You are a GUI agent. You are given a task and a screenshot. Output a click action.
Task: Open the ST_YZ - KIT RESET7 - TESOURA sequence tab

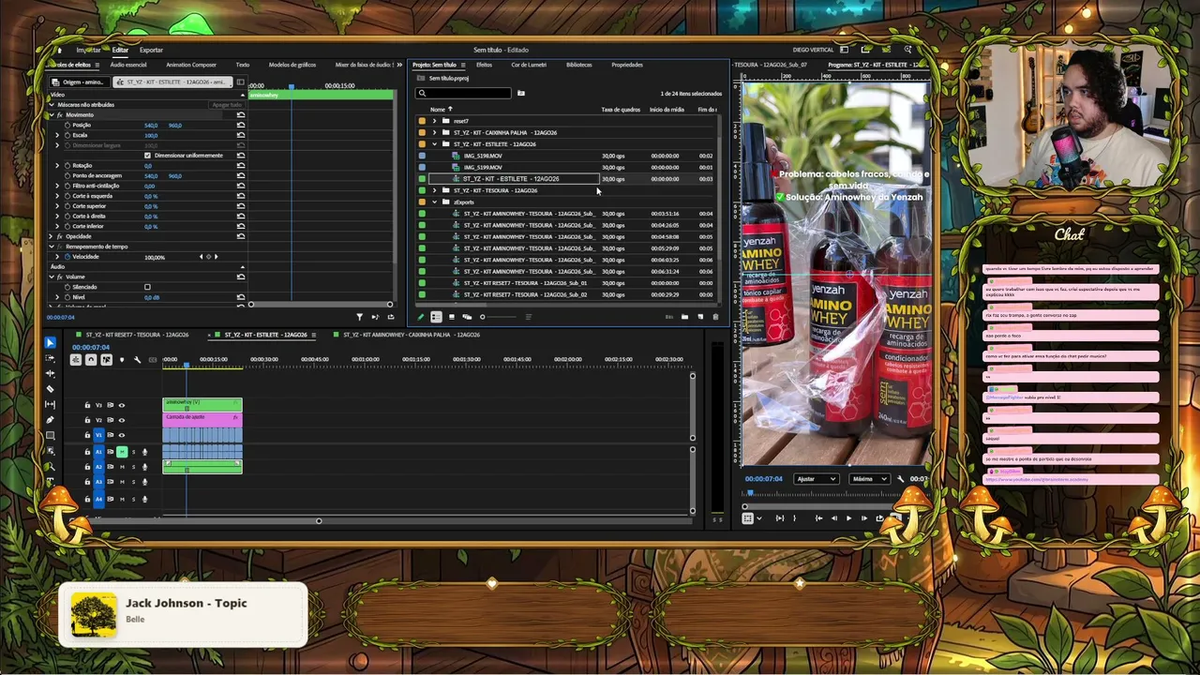pyautogui.click(x=138, y=335)
